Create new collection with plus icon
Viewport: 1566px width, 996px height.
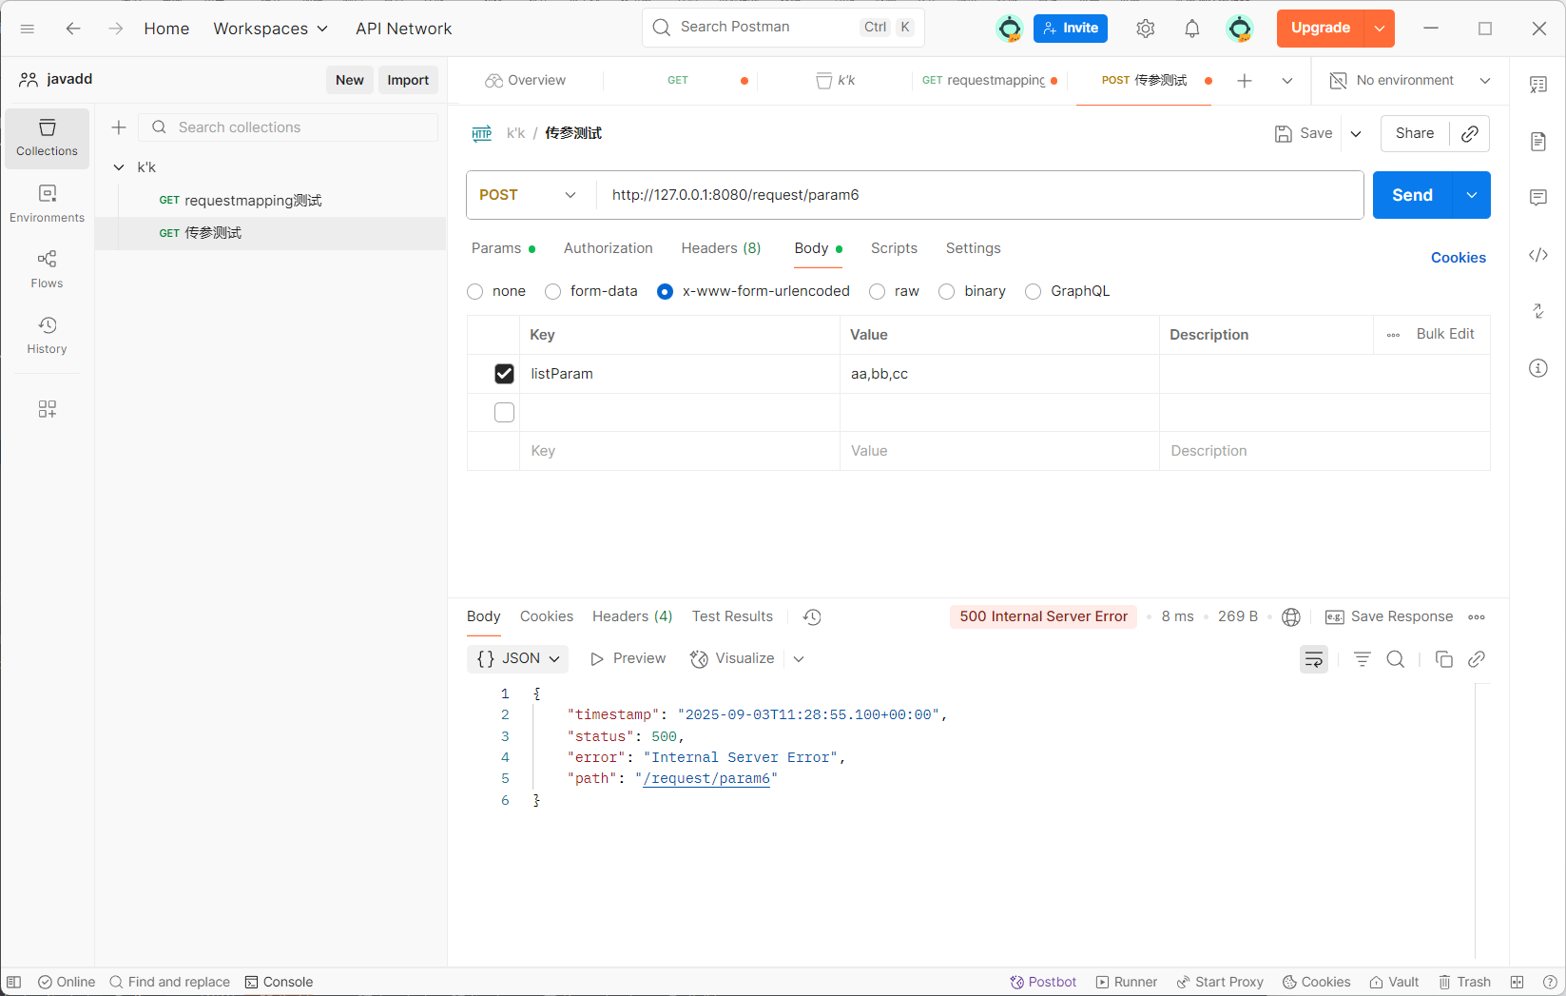point(119,127)
